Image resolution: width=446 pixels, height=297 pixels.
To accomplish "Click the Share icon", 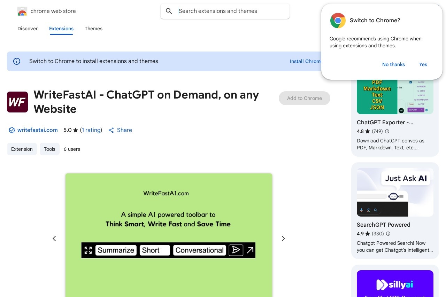I will pos(111,130).
